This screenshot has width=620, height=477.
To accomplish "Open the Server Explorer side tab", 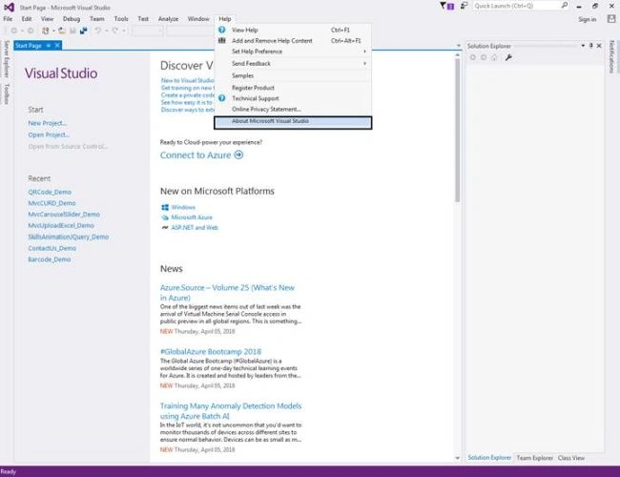I will click(x=7, y=59).
